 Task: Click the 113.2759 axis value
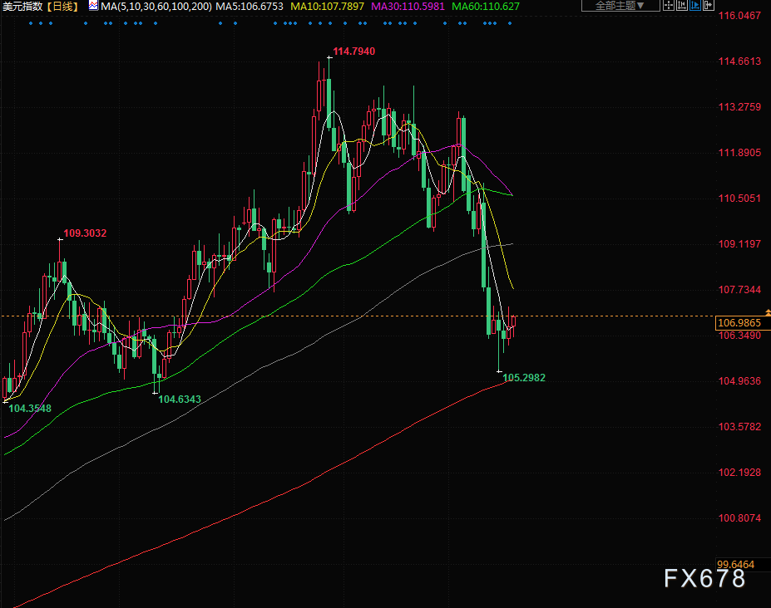click(x=739, y=106)
